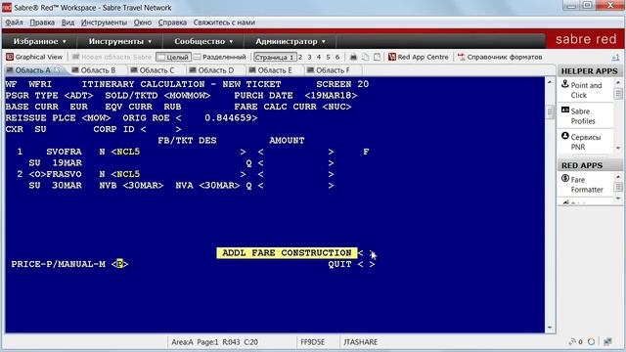
Task: Open Справка menu
Action: [x=172, y=22]
